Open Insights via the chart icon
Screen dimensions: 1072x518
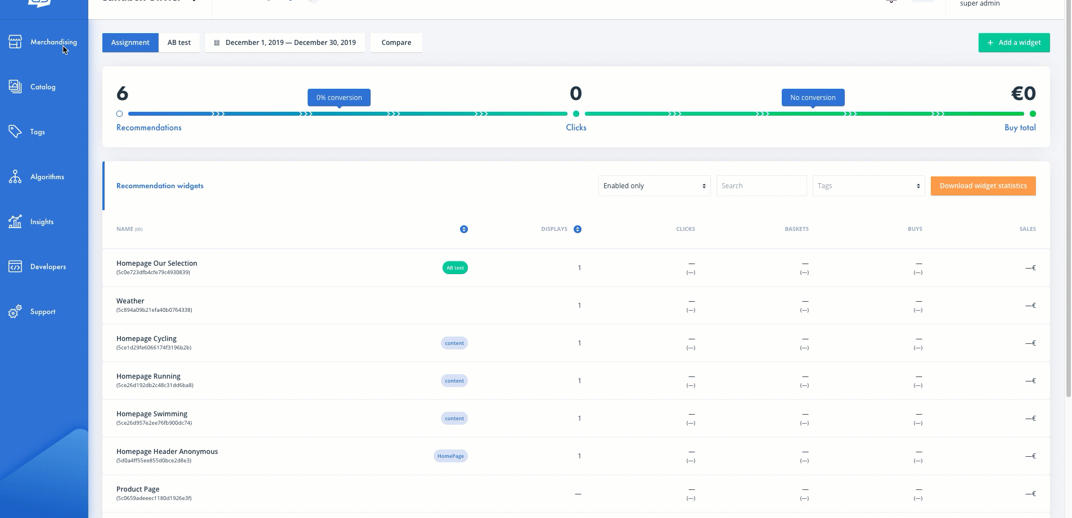click(15, 221)
